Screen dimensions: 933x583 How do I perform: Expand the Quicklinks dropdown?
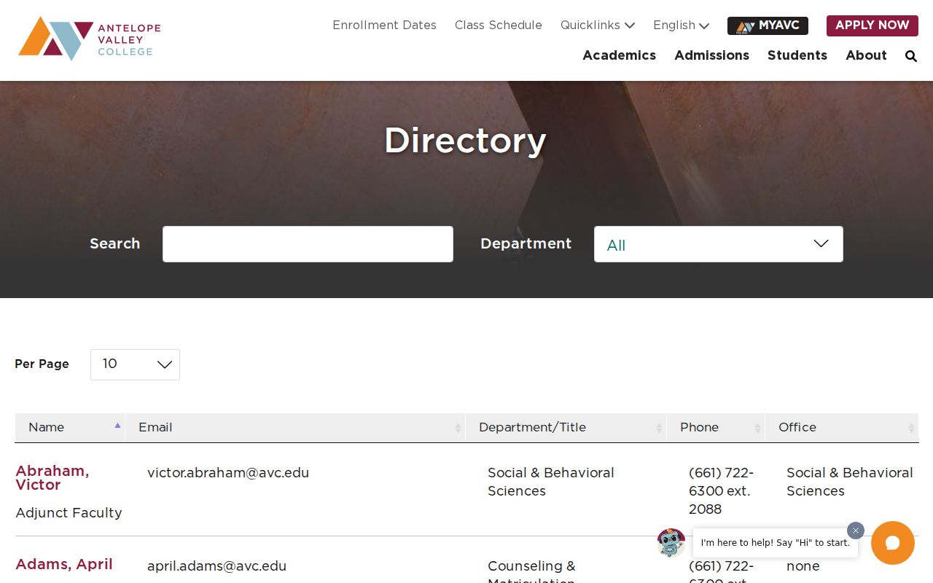click(598, 26)
